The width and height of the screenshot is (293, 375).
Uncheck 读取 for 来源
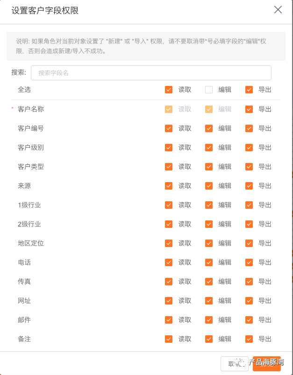pos(169,186)
